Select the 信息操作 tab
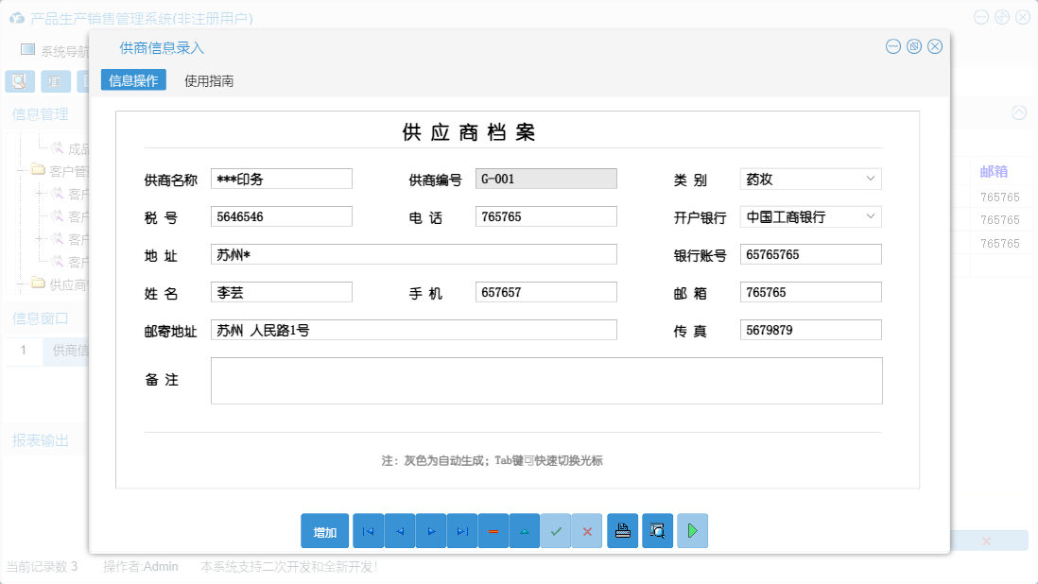 coord(132,81)
